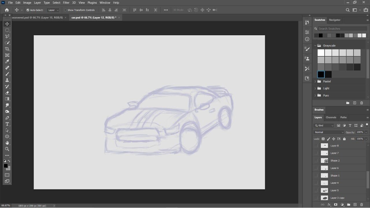Create a new layer group
Viewport: 370px width, 208px height.
[x=349, y=205]
